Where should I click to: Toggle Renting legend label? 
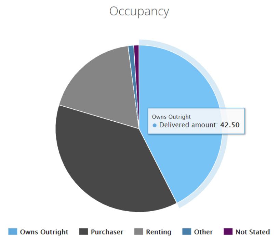point(159,232)
